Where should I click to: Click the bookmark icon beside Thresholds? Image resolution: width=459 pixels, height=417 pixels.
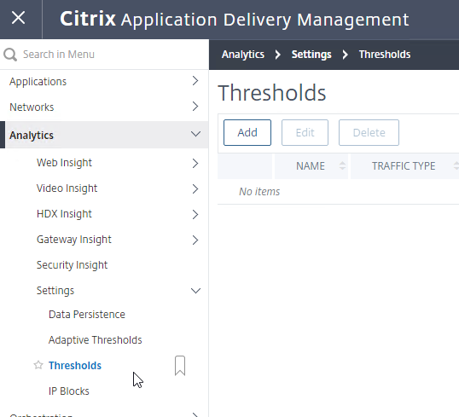180,366
